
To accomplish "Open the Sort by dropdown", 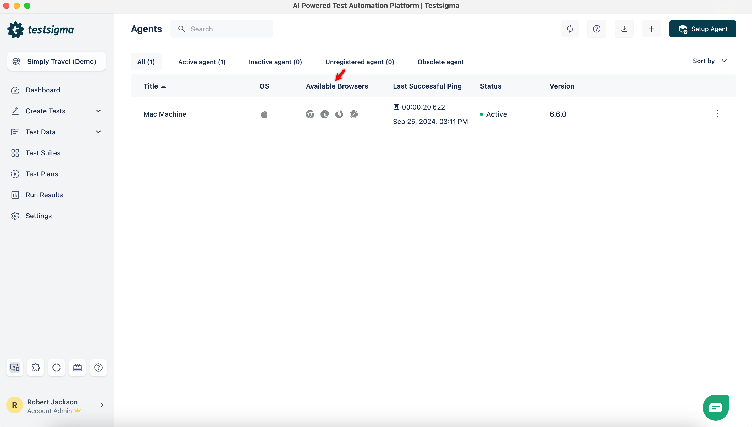I will click(x=710, y=61).
